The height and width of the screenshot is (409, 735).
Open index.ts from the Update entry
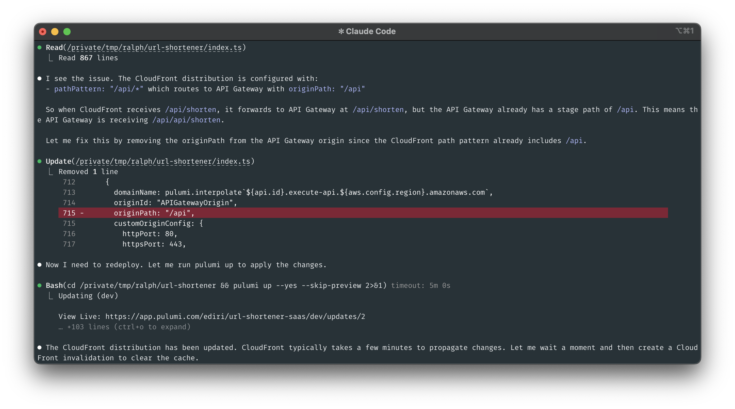coord(164,161)
